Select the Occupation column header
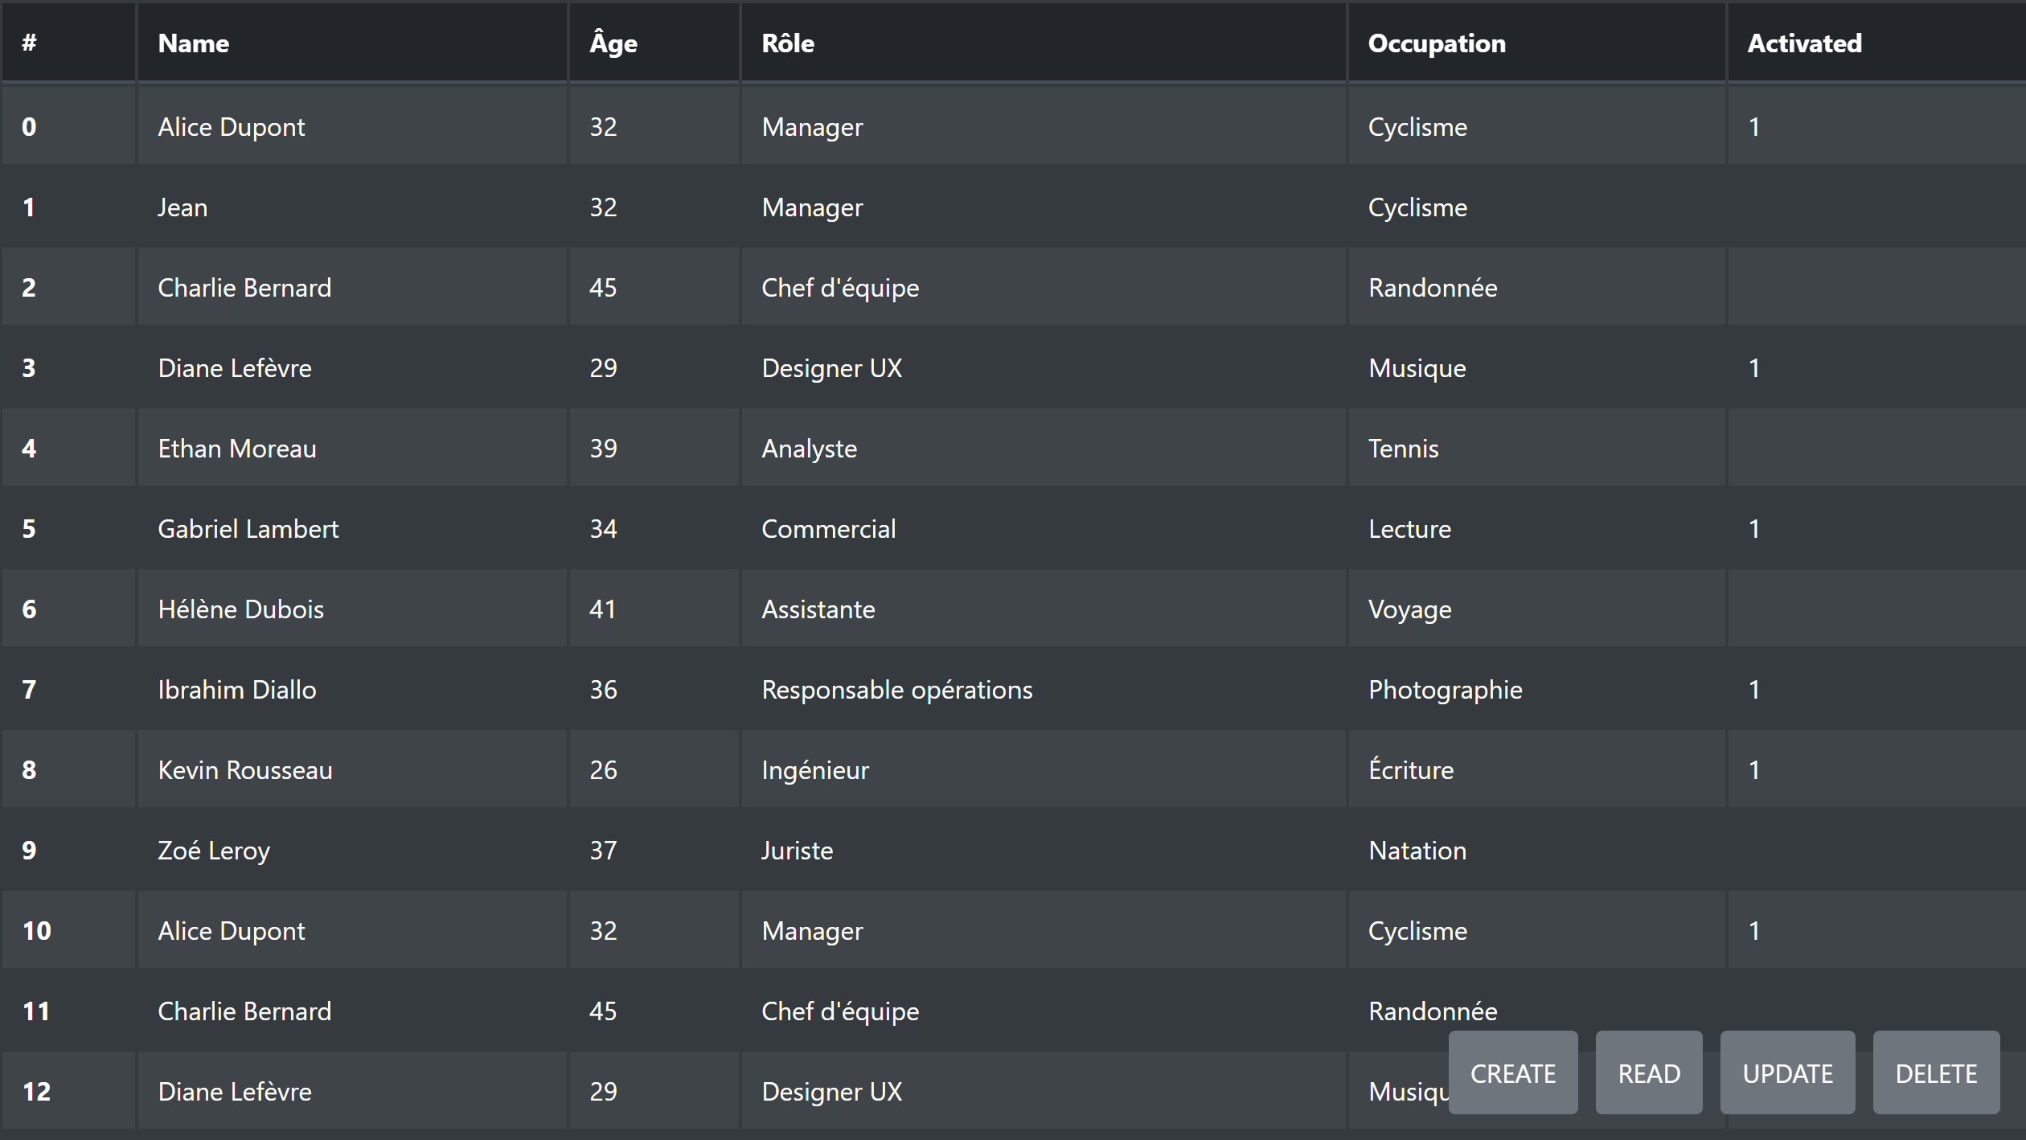2026x1140 pixels. pos(1536,43)
